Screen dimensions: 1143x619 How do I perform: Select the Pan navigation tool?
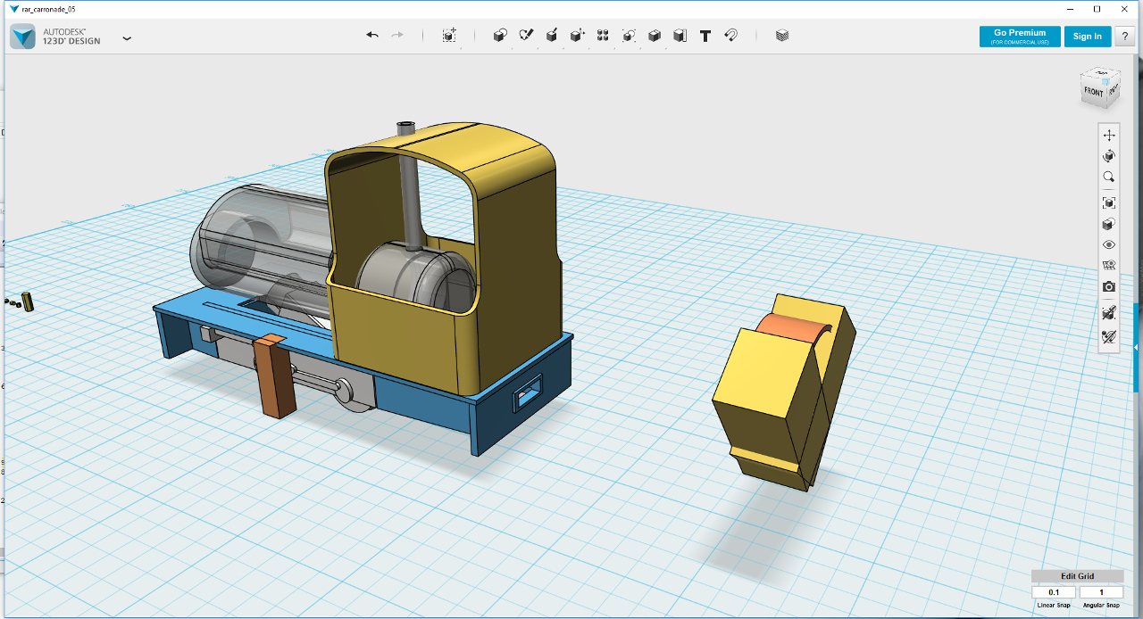1109,136
